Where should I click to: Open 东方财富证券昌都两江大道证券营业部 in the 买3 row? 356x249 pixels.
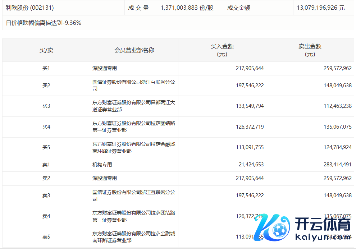pos(133,106)
